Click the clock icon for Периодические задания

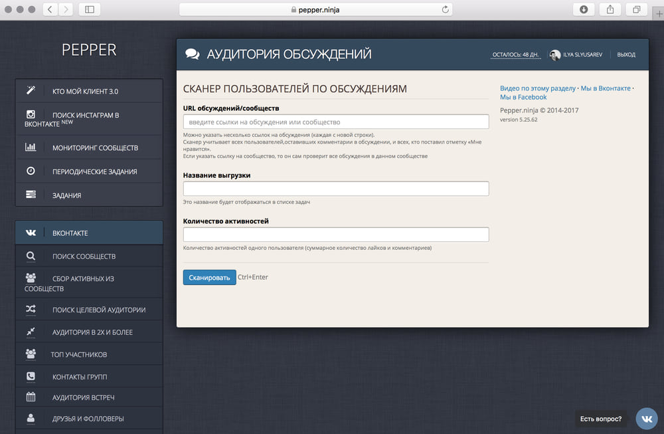[x=31, y=171]
